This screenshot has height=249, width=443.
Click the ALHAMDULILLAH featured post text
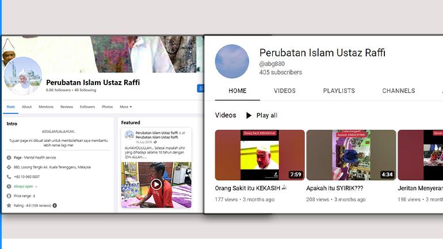point(155,152)
